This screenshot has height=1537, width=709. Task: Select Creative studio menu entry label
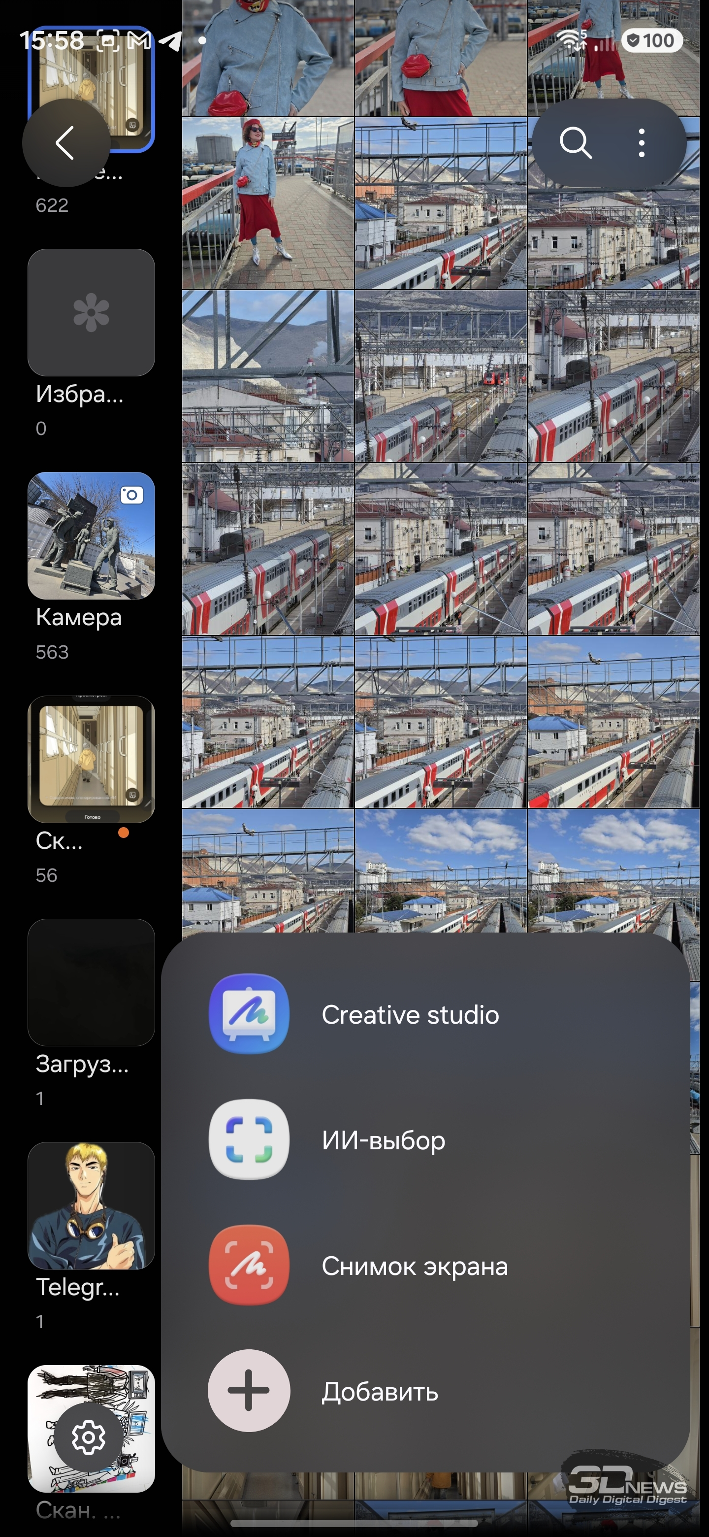click(x=410, y=1014)
